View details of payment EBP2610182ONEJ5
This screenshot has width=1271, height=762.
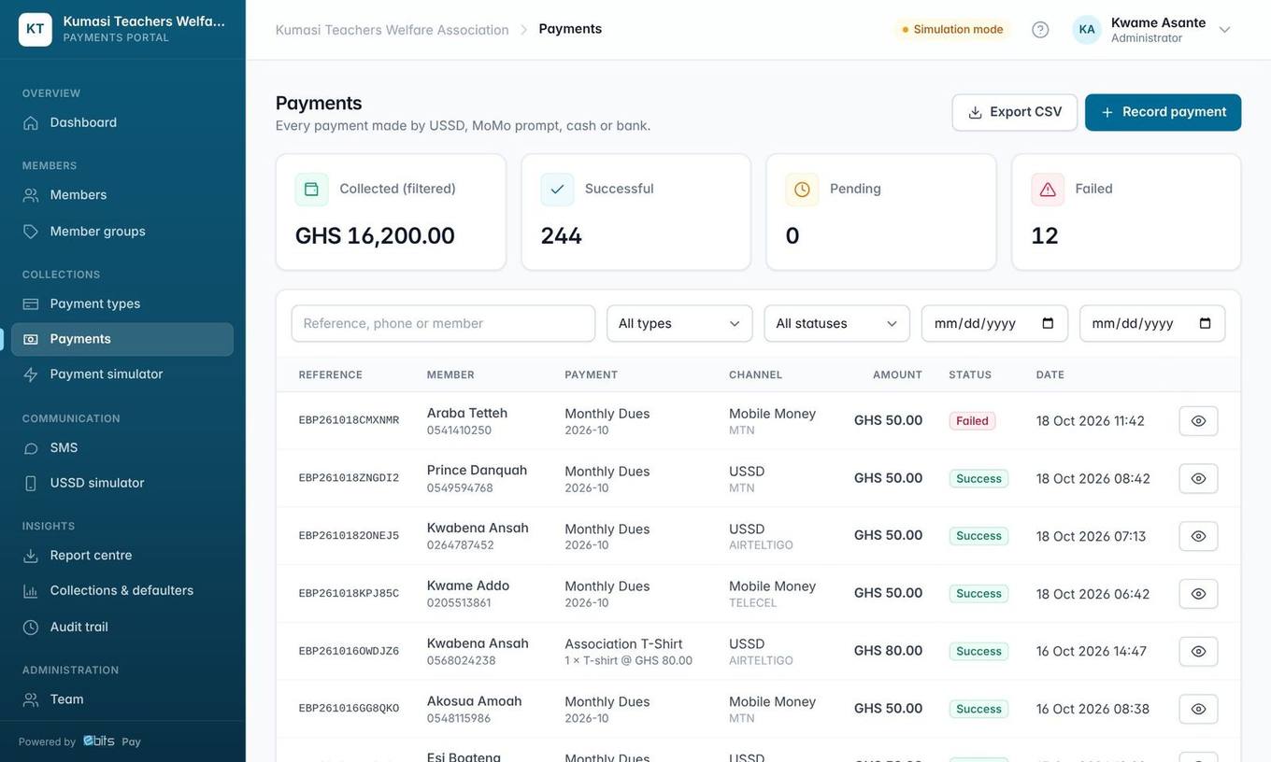coord(1198,536)
